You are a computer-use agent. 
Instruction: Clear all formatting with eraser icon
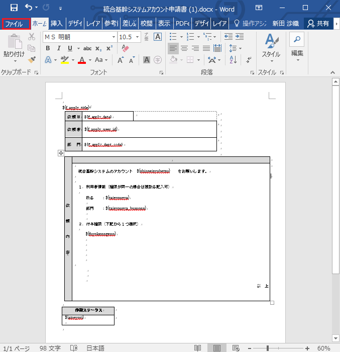click(125, 48)
